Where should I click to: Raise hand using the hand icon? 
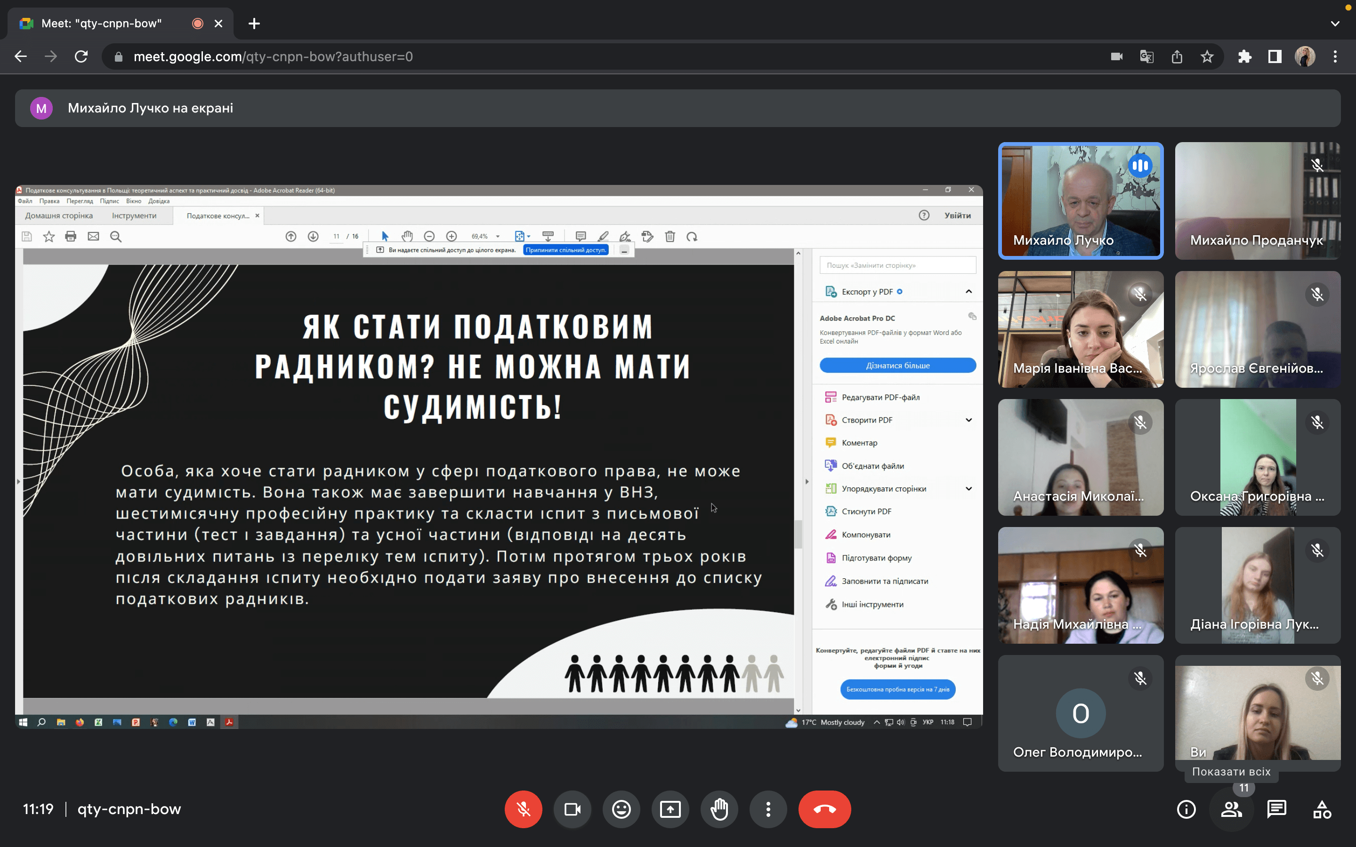click(719, 809)
